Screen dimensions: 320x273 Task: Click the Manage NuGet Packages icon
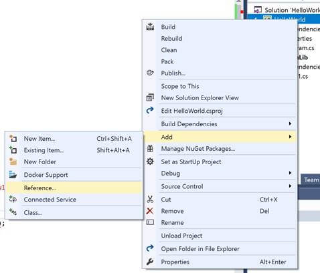click(x=150, y=148)
